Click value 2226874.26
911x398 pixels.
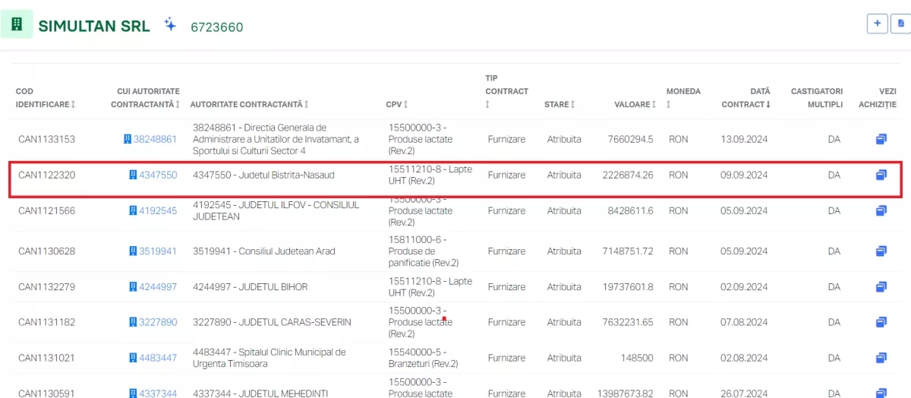pos(628,175)
